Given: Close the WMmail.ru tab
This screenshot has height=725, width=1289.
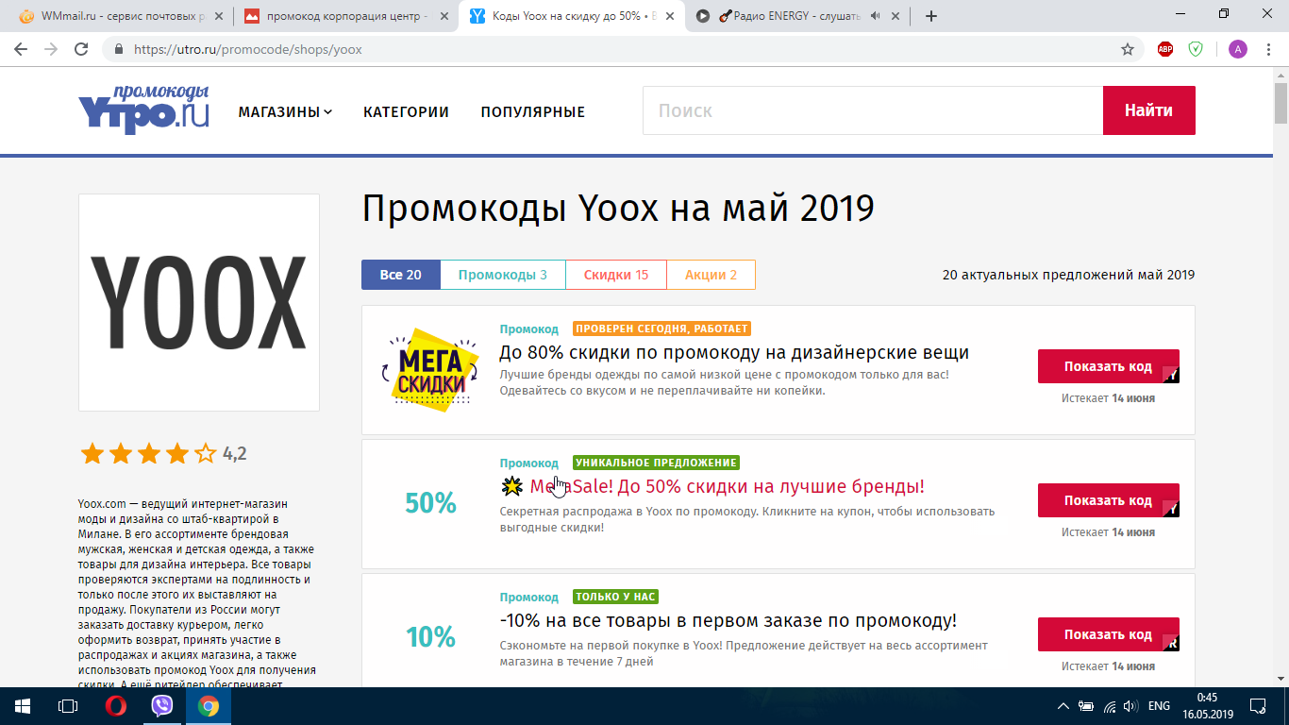Looking at the screenshot, I should pos(218,16).
